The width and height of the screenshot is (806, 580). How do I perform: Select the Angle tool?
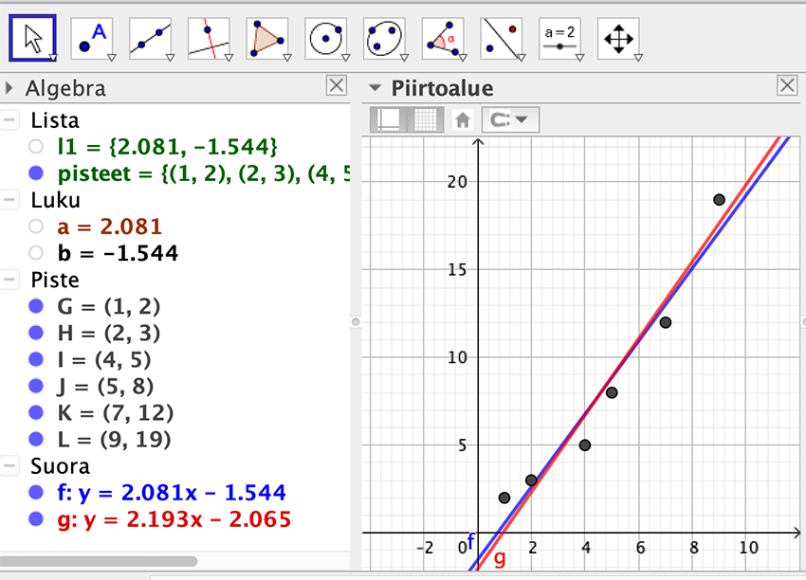click(443, 39)
